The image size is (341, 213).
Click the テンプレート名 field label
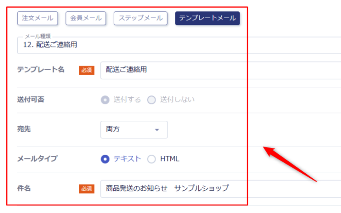tap(41, 70)
